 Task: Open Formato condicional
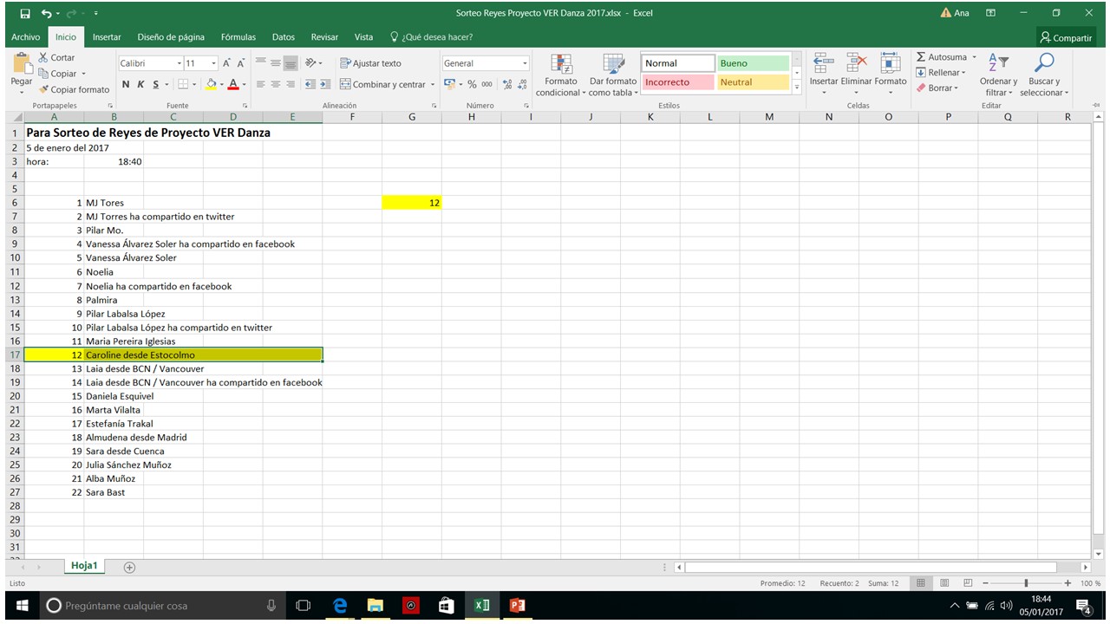[561, 75]
